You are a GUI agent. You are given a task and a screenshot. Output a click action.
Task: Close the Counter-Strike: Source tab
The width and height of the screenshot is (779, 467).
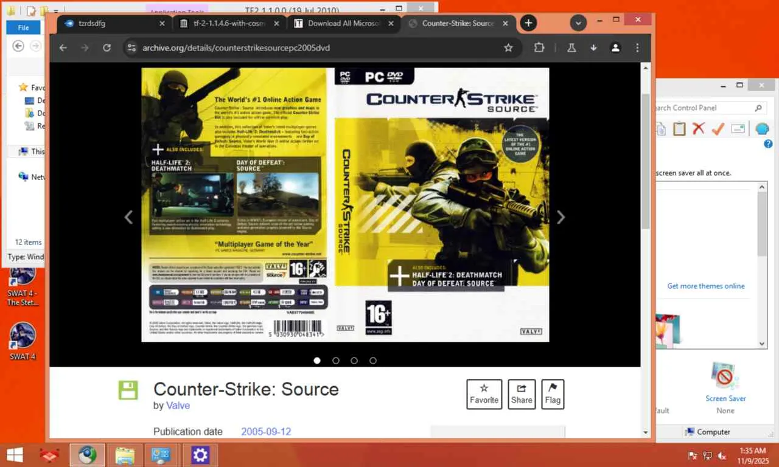[x=505, y=23]
